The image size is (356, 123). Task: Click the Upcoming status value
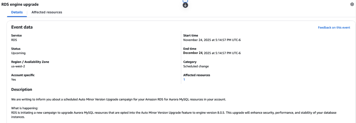click(18, 53)
